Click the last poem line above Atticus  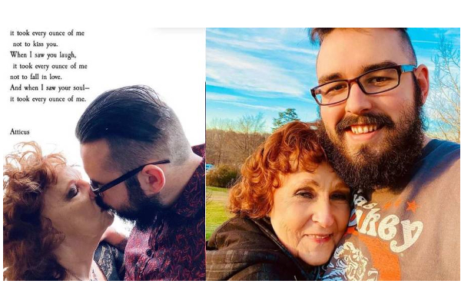(x=48, y=99)
